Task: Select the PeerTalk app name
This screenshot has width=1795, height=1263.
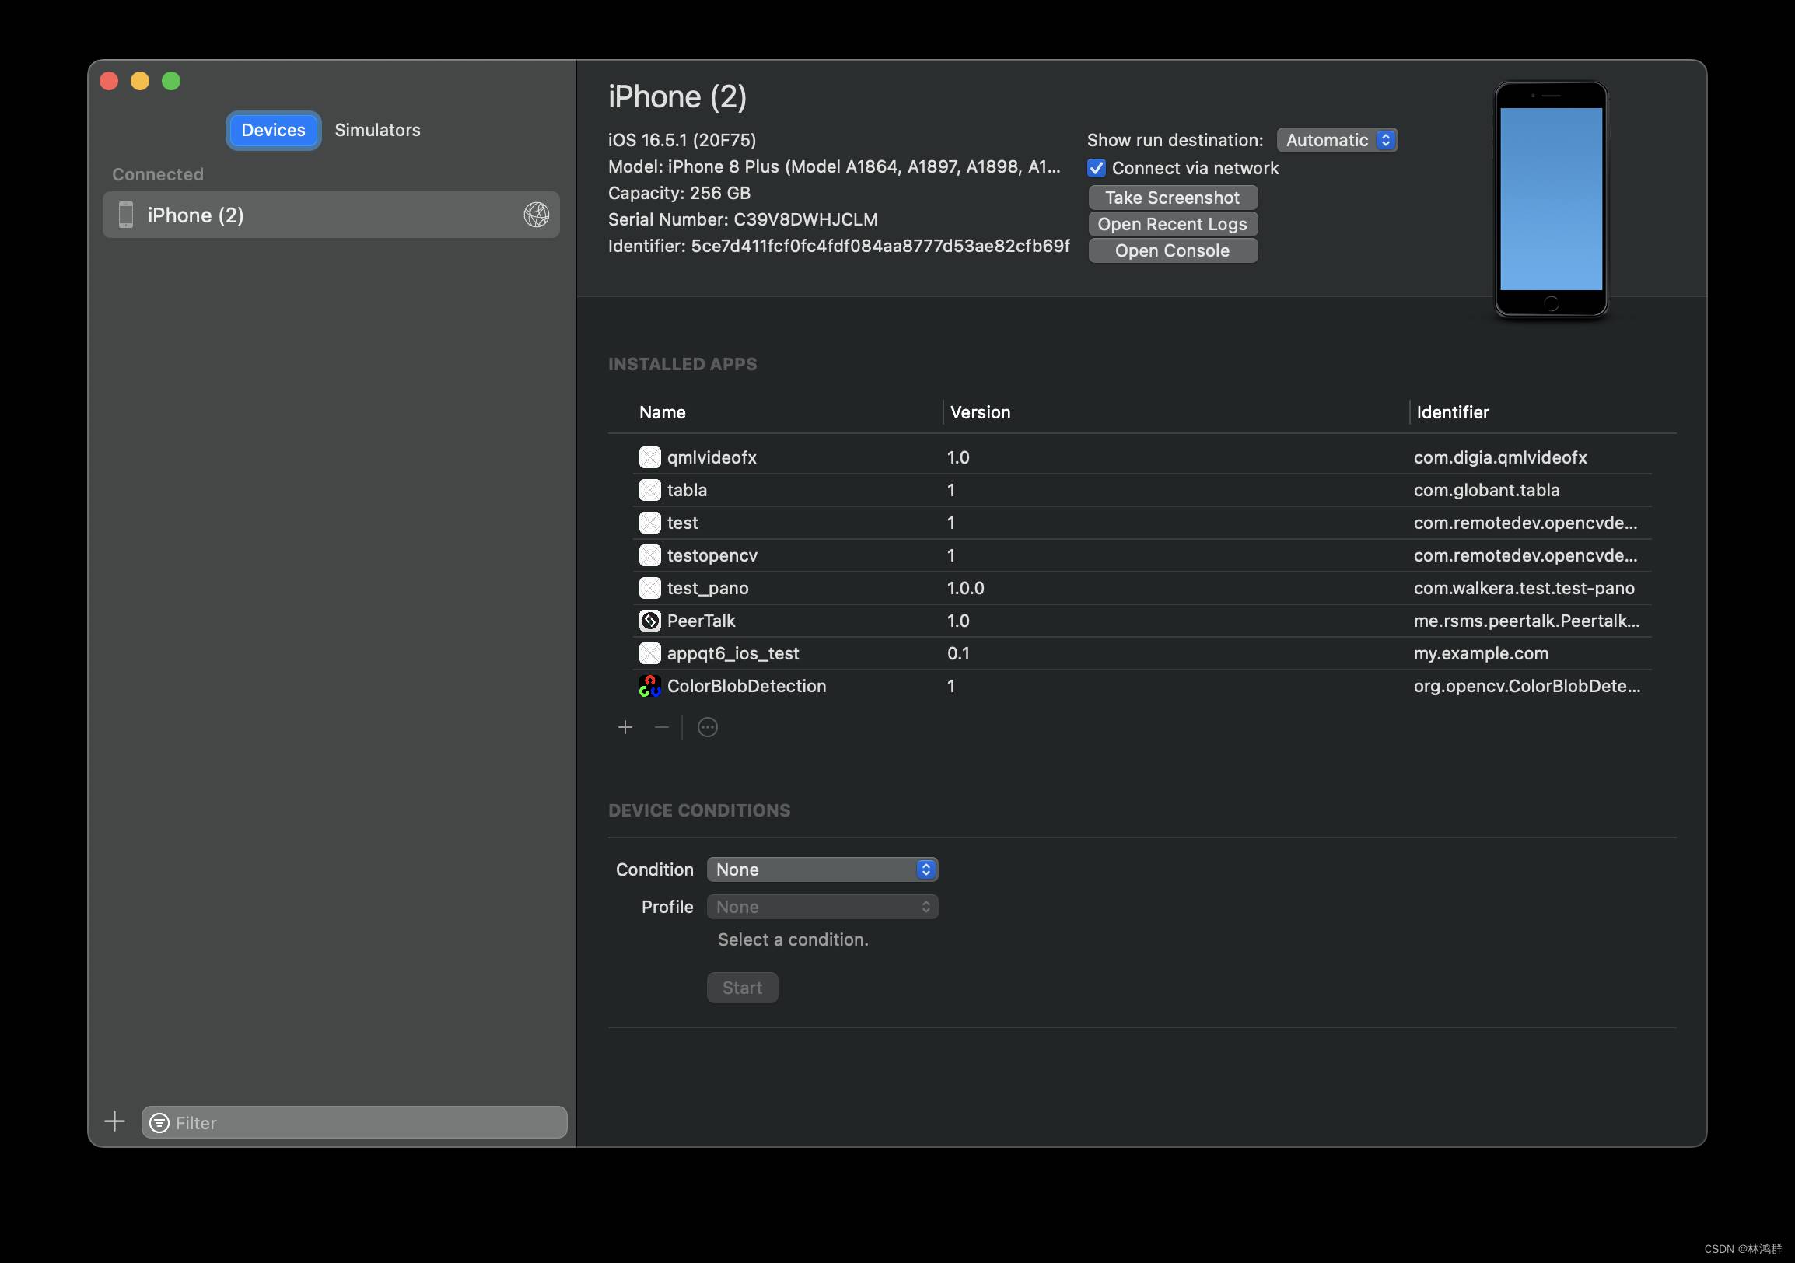Action: 702,621
